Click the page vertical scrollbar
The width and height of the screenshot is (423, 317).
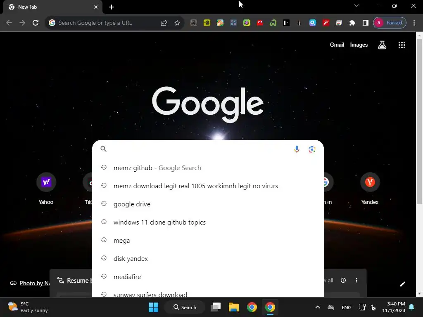[419, 121]
